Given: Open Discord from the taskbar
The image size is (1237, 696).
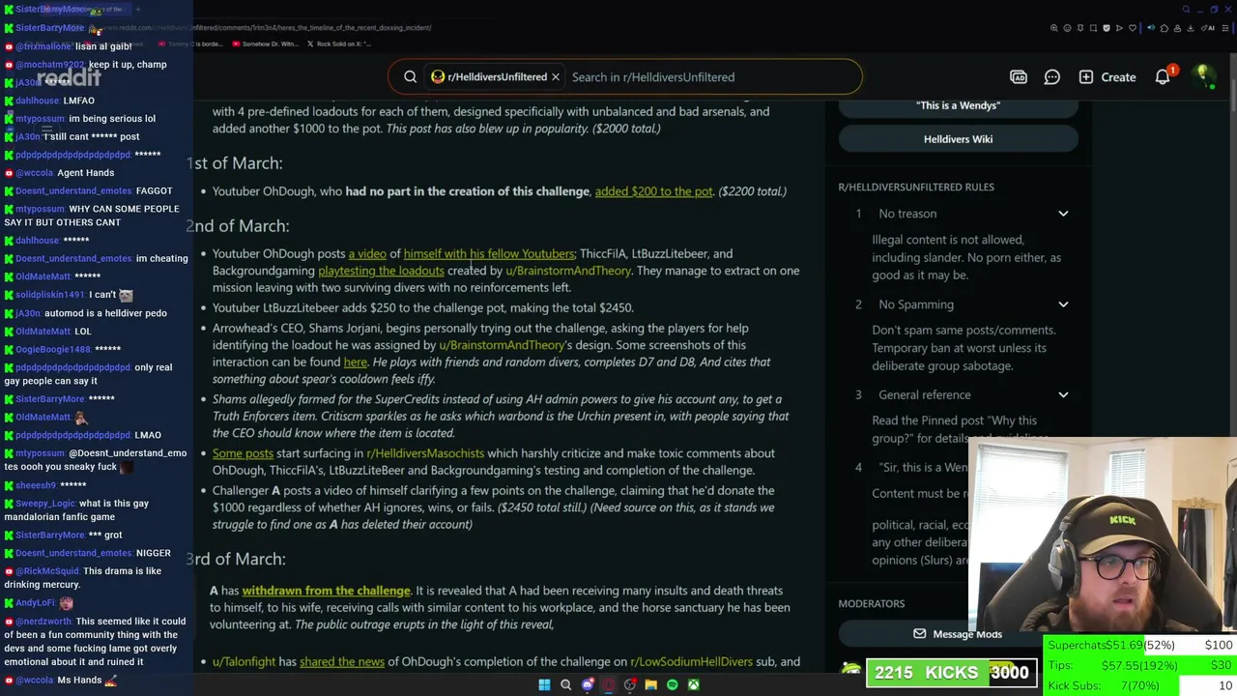Looking at the screenshot, I should click(x=588, y=684).
